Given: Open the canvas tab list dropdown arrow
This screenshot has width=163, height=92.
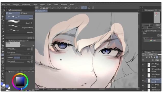Looking at the screenshot, I should click(x=139, y=11).
